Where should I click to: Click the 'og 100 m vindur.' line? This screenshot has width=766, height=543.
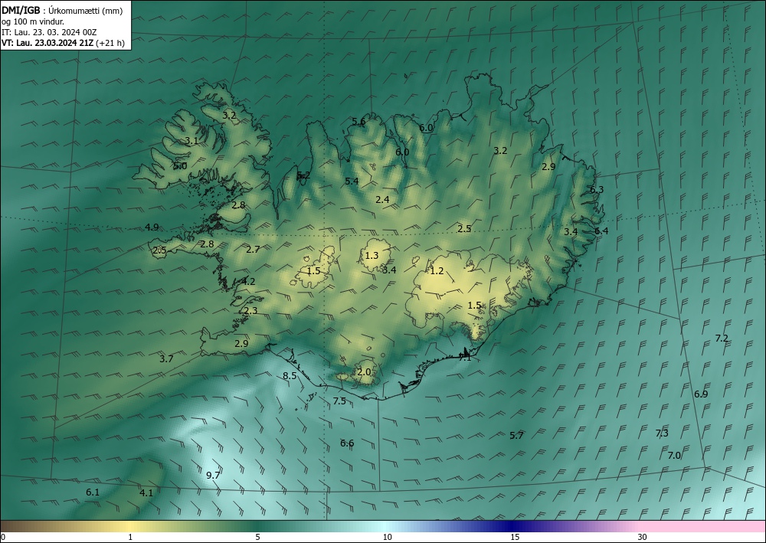click(x=33, y=22)
